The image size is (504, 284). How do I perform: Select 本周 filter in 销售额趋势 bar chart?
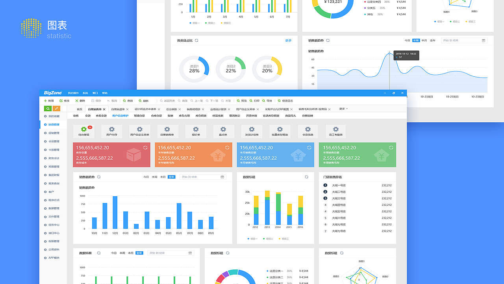tap(155, 177)
